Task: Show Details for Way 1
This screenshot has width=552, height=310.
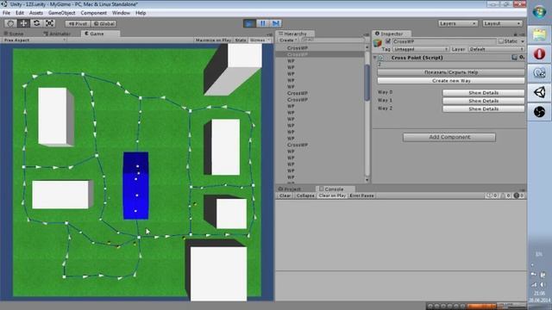Action: 483,101
